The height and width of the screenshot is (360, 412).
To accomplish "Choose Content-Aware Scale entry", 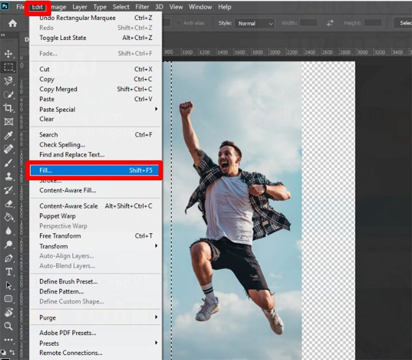I will (x=96, y=206).
